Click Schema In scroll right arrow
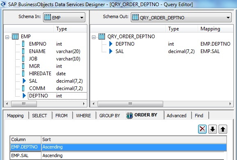 tap(84, 104)
